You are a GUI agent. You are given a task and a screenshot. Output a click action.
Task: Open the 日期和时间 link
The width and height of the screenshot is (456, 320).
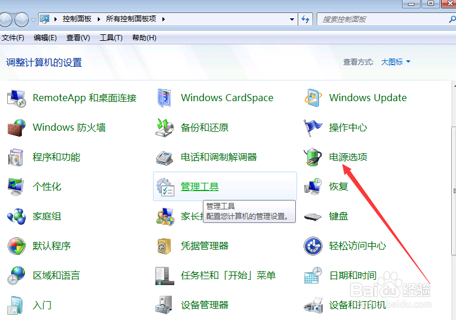(353, 276)
